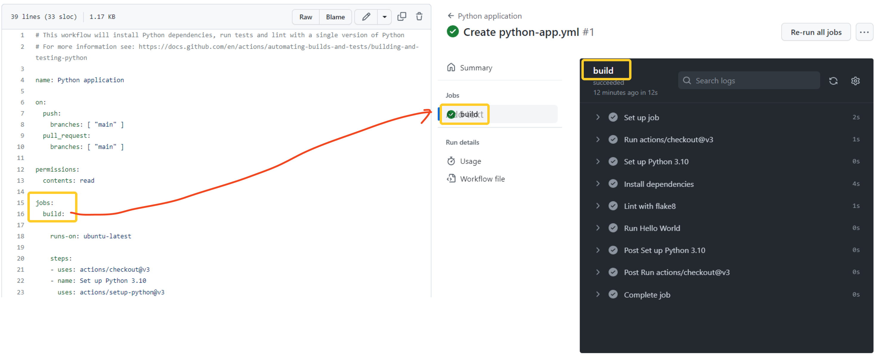Image resolution: width=876 pixels, height=356 pixels.
Task: Click the refresh logs icon
Action: [833, 81]
